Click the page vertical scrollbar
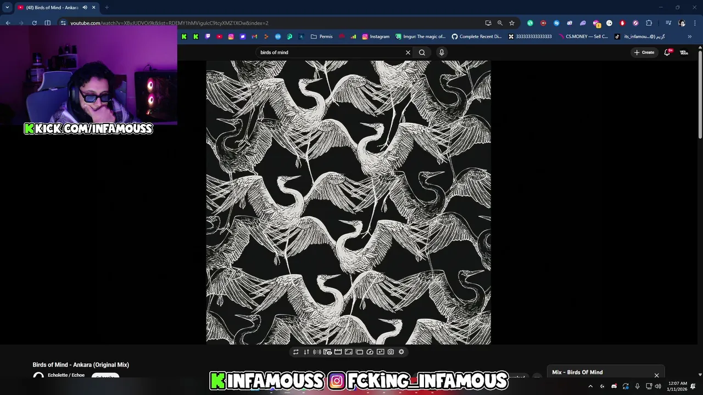 pyautogui.click(x=700, y=93)
